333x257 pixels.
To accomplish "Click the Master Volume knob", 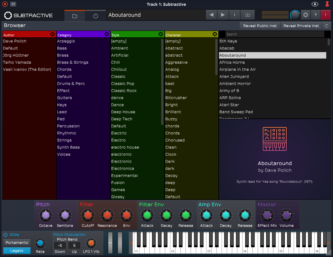I will coord(287,215).
